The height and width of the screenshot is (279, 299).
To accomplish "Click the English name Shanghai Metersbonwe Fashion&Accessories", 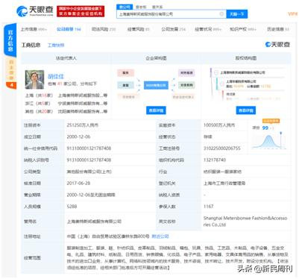I will 245,222.
